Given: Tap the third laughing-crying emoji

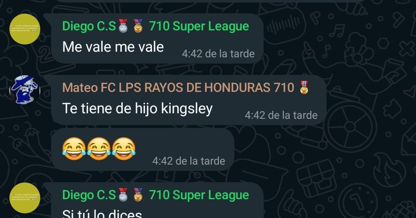Looking at the screenshot, I should coord(124,149).
